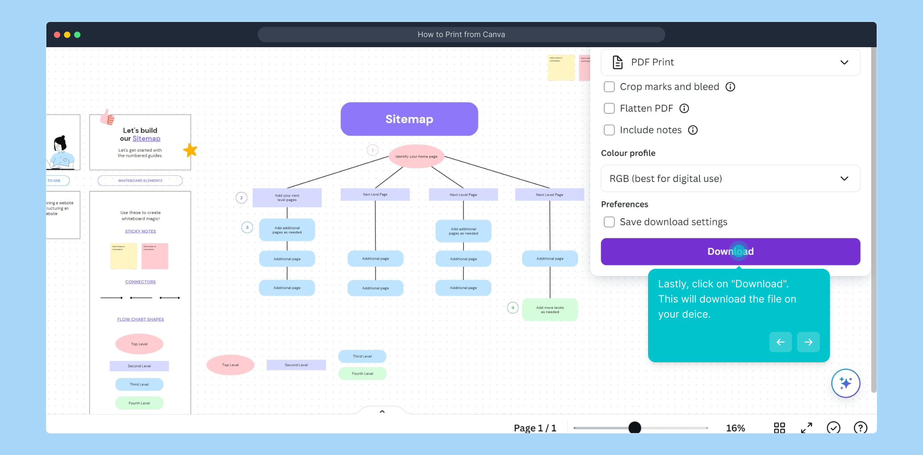Screen dimensions: 923x455
Task: Click the info icon beside Include notes
Action: pyautogui.click(x=693, y=130)
